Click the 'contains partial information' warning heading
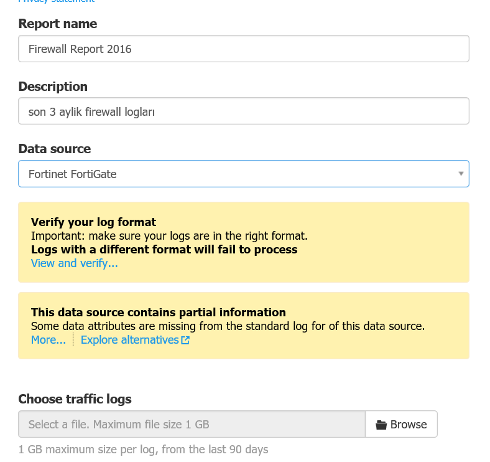This screenshot has height=462, width=490. [158, 313]
